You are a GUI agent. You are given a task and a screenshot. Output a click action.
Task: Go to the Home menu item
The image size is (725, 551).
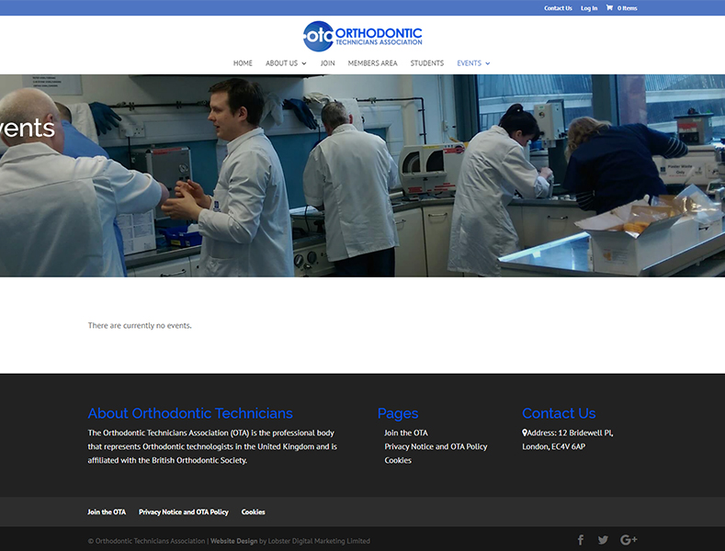tap(243, 63)
